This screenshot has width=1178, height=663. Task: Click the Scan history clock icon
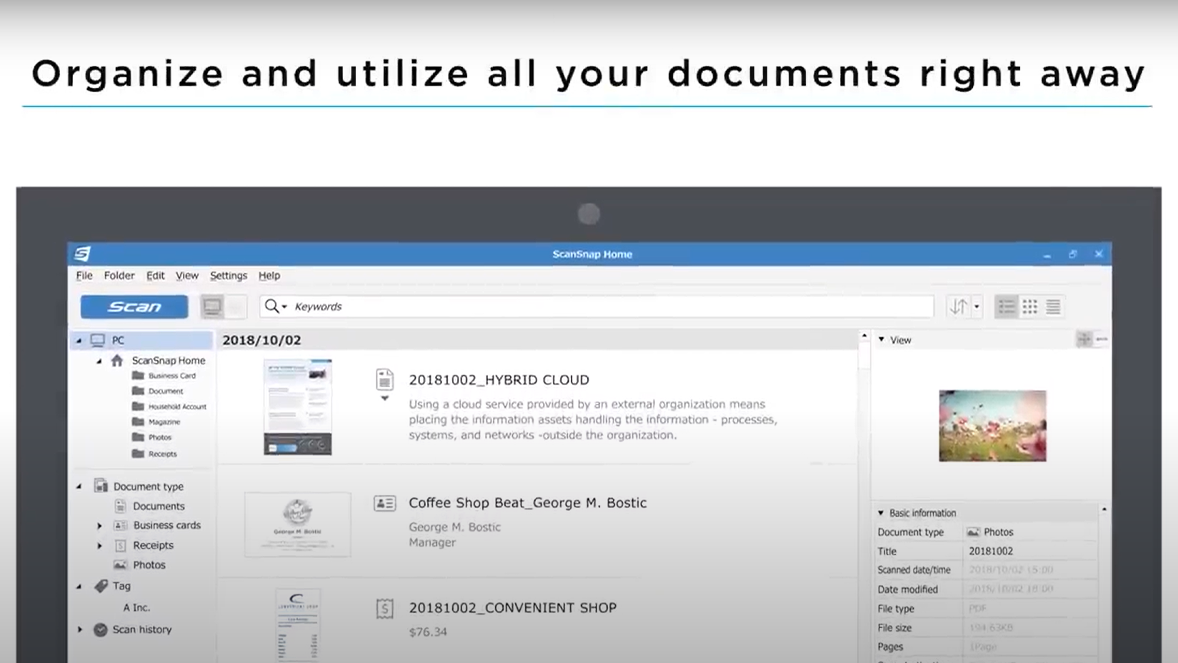[x=101, y=629]
